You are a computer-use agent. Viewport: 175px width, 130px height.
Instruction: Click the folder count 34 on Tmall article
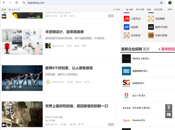[72, 124]
